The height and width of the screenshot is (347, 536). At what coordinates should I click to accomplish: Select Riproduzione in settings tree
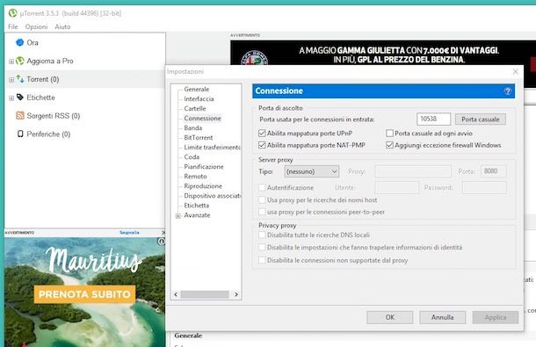click(203, 186)
